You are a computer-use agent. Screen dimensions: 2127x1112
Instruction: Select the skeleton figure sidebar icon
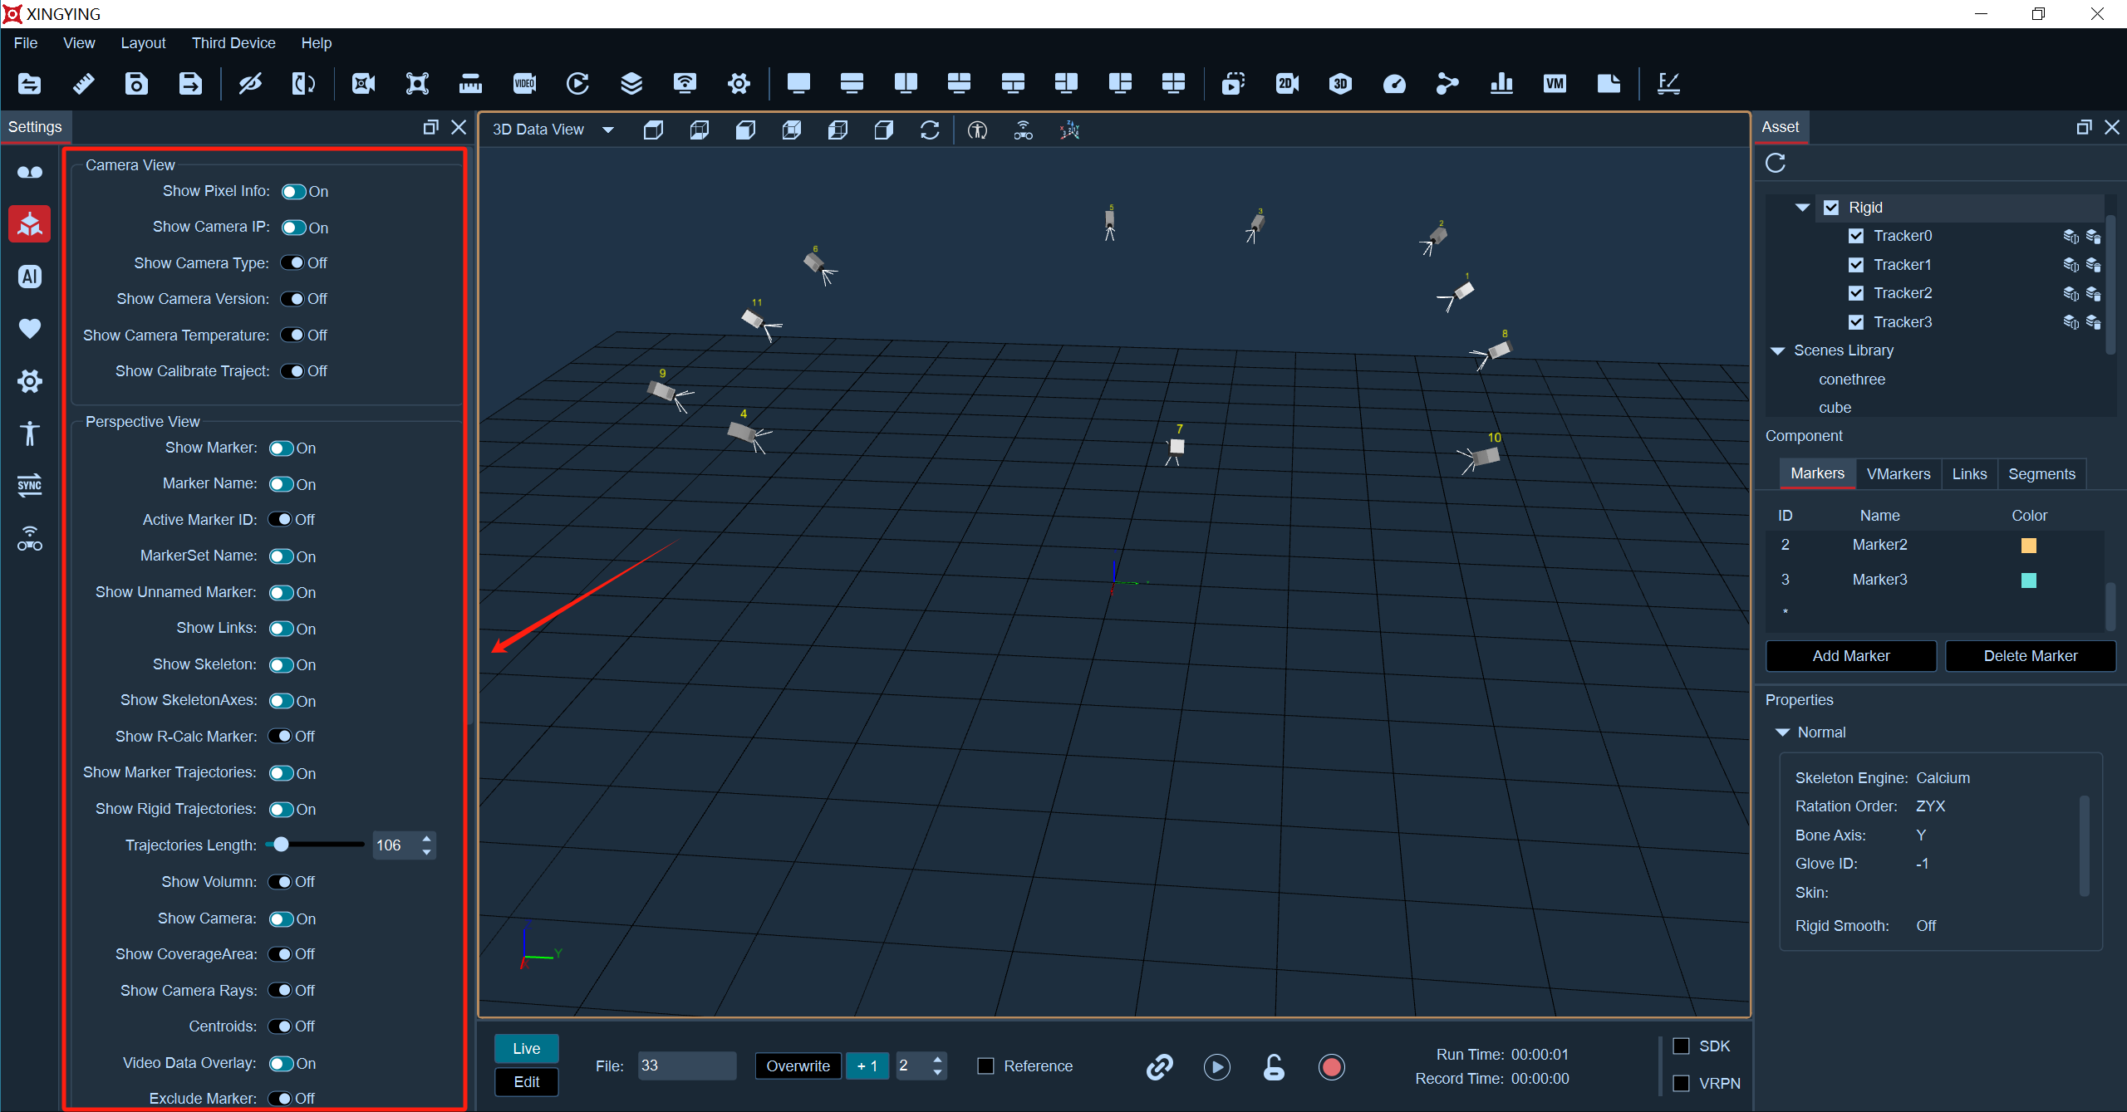[30, 434]
